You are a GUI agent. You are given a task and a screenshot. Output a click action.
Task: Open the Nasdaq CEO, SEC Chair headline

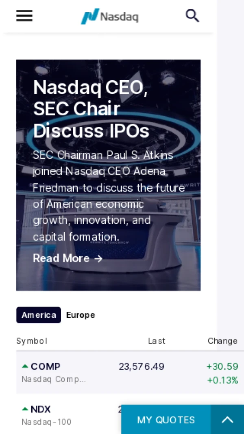(91, 109)
